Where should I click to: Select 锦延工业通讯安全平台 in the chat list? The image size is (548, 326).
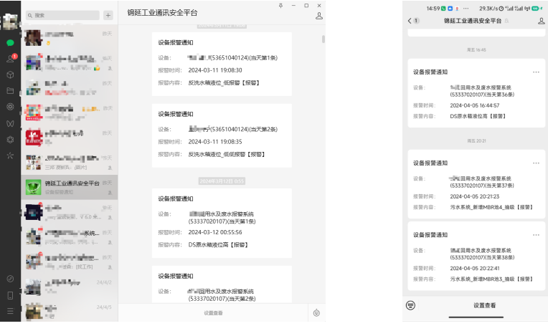pyautogui.click(x=69, y=187)
